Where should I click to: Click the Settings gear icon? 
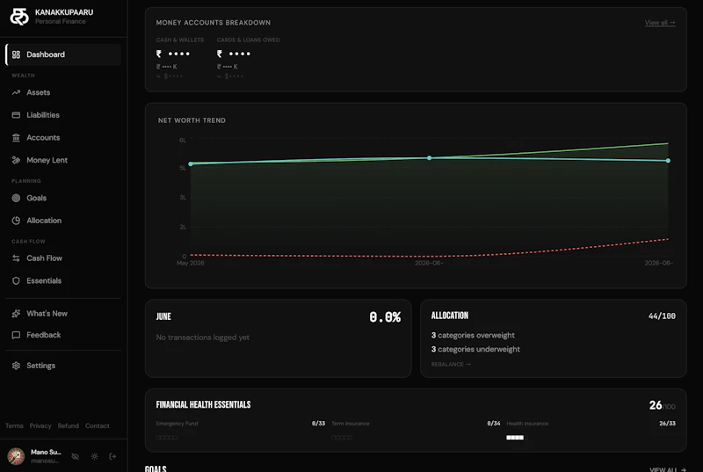pyautogui.click(x=16, y=366)
